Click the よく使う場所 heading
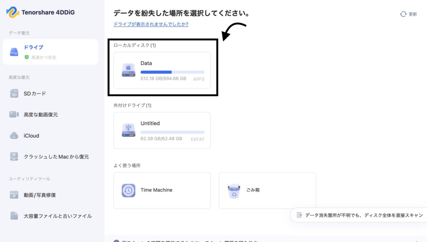 tap(127, 165)
